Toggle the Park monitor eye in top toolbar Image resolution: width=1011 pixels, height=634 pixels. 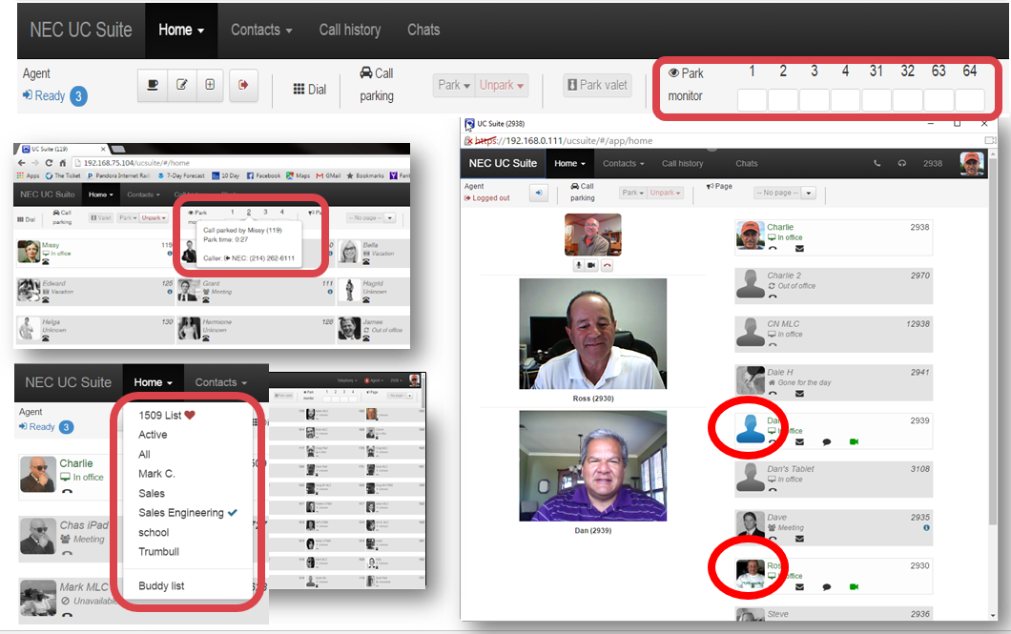click(673, 73)
